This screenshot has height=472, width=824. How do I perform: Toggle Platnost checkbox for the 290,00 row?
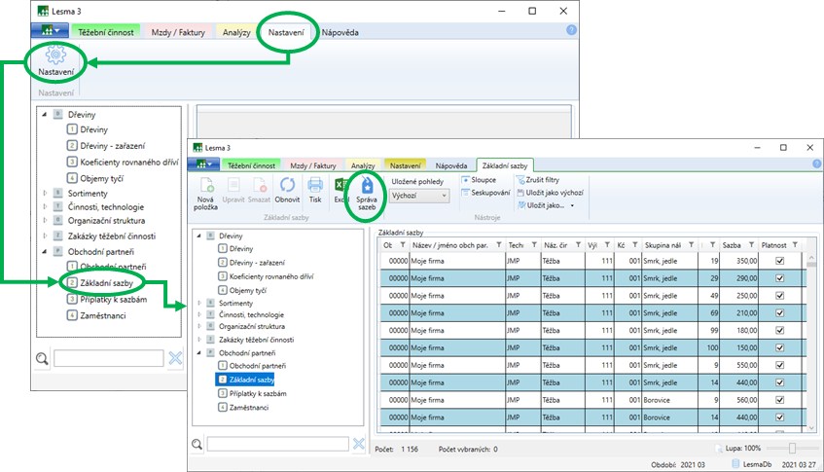pyautogui.click(x=779, y=278)
